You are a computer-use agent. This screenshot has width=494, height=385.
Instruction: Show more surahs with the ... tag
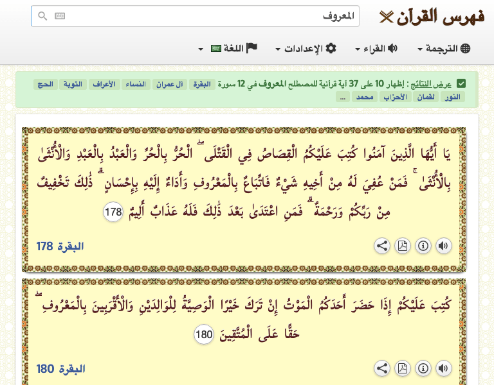pyautogui.click(x=343, y=97)
